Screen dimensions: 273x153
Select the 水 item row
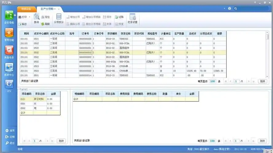pos(40,103)
